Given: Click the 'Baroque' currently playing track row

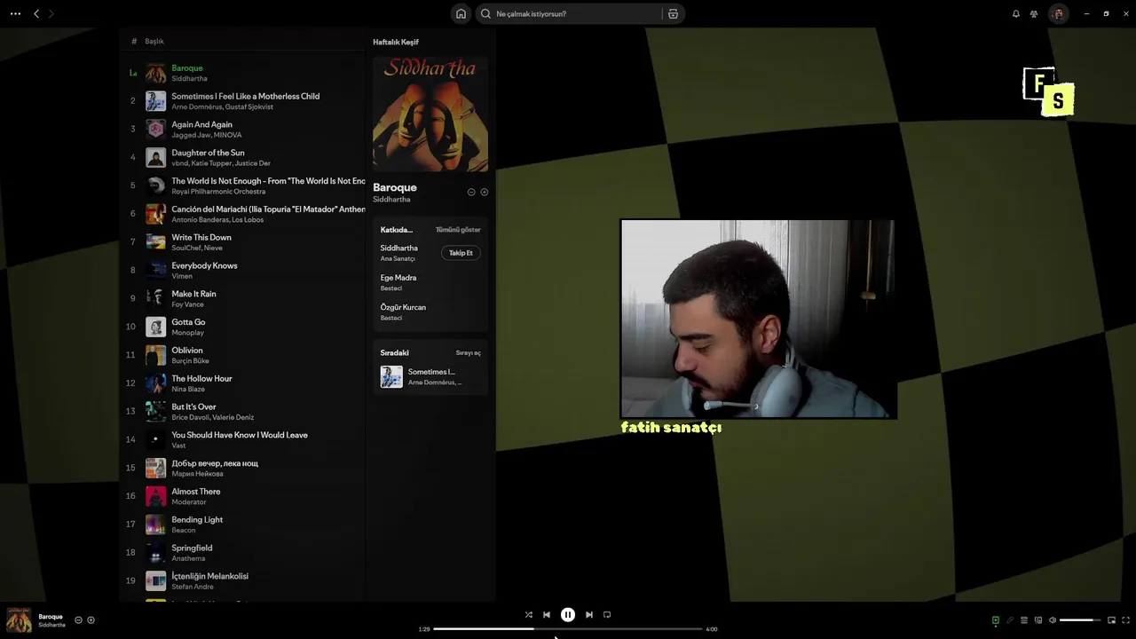Looking at the screenshot, I should [x=244, y=73].
